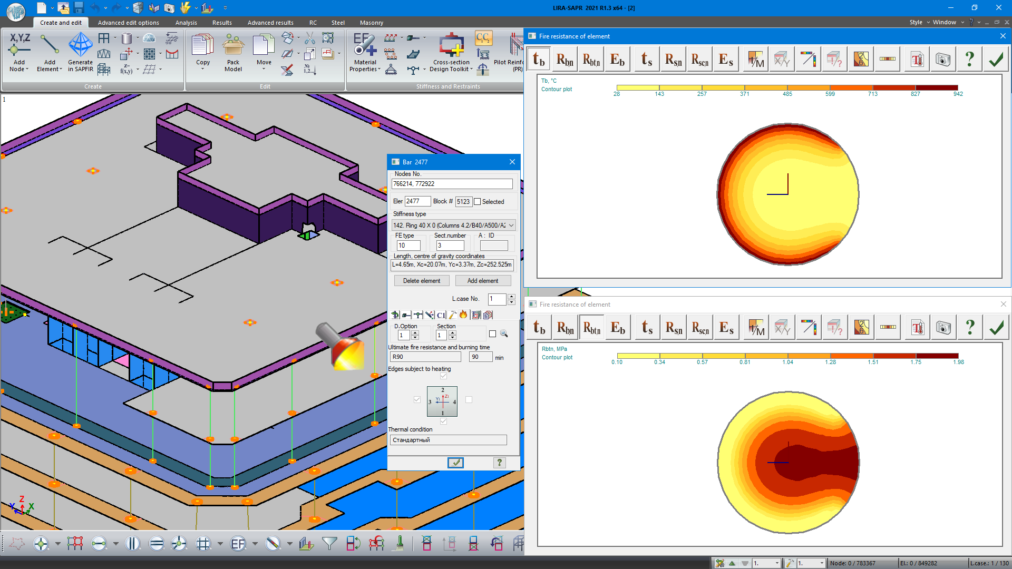The image size is (1012, 569).
Task: Select Rbtn plot in lower fire panel
Action: pyautogui.click(x=591, y=328)
